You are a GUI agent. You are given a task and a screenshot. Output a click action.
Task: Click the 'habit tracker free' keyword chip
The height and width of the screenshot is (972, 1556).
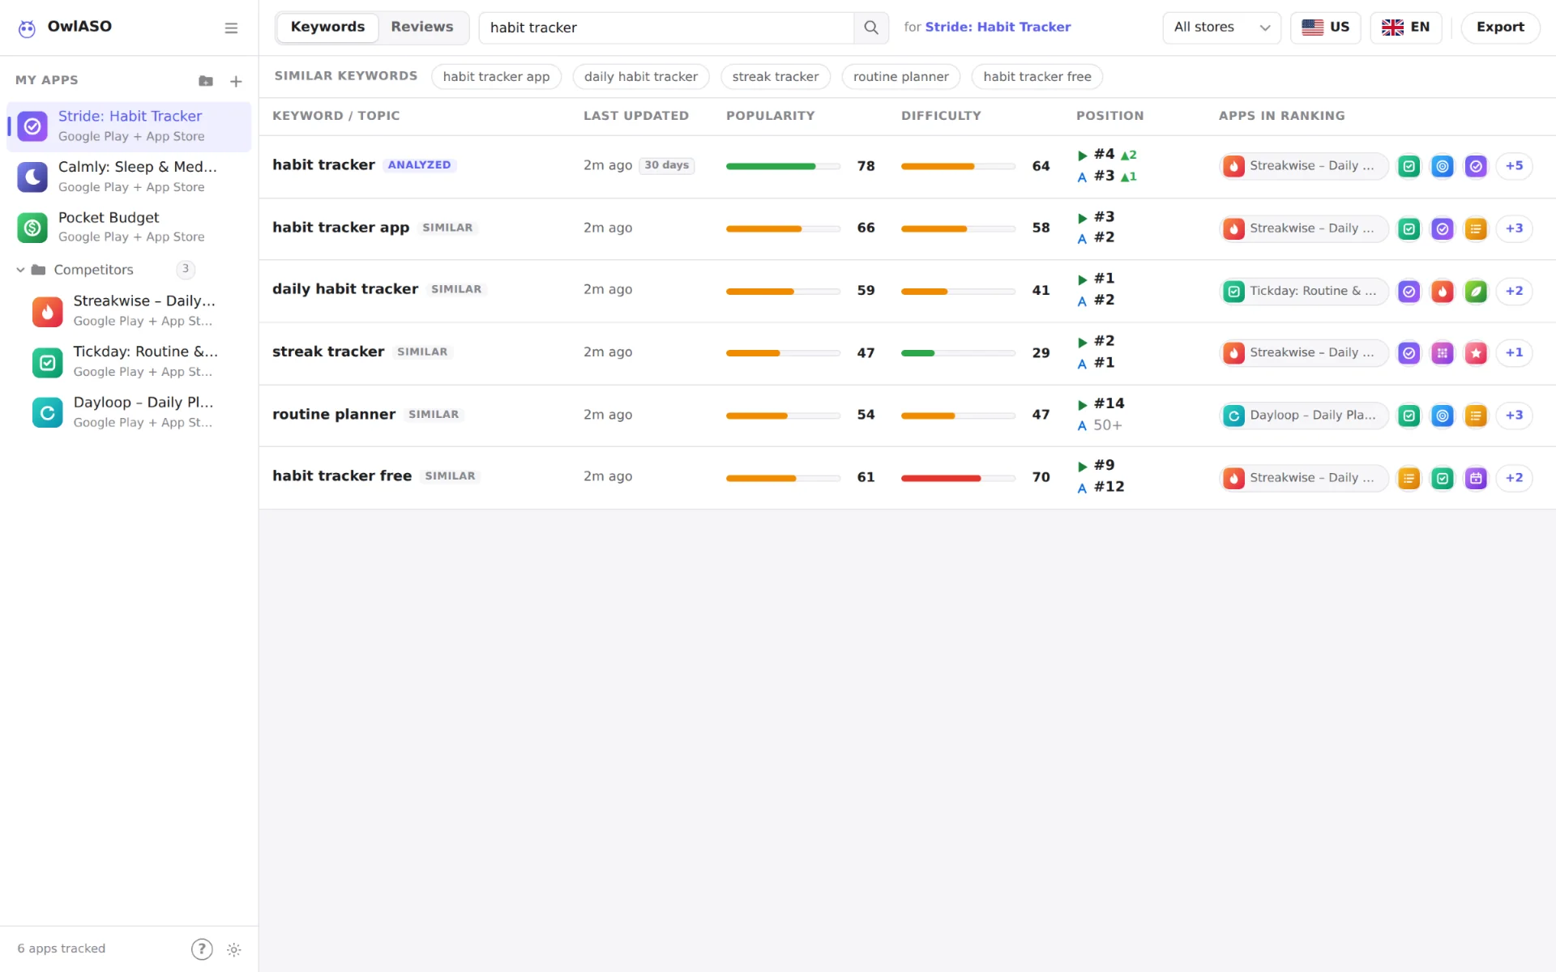(1037, 77)
